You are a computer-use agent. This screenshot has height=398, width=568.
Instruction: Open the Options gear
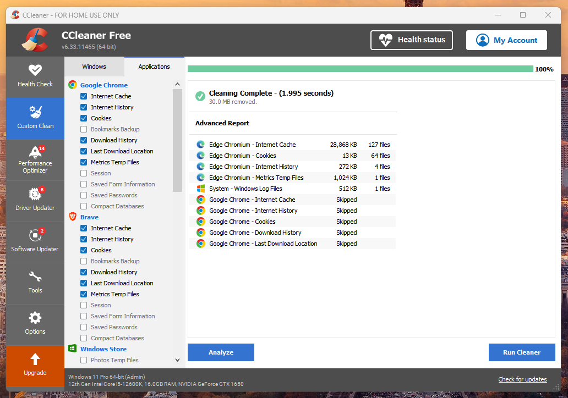[x=35, y=324]
